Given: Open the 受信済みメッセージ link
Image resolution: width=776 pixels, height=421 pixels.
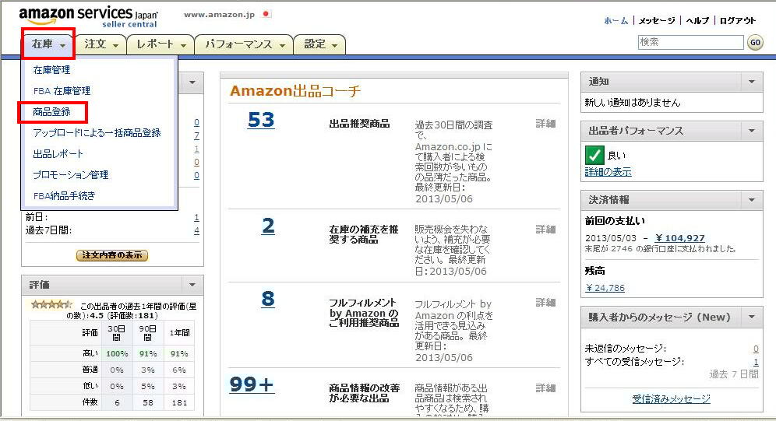Looking at the screenshot, I should tap(671, 398).
